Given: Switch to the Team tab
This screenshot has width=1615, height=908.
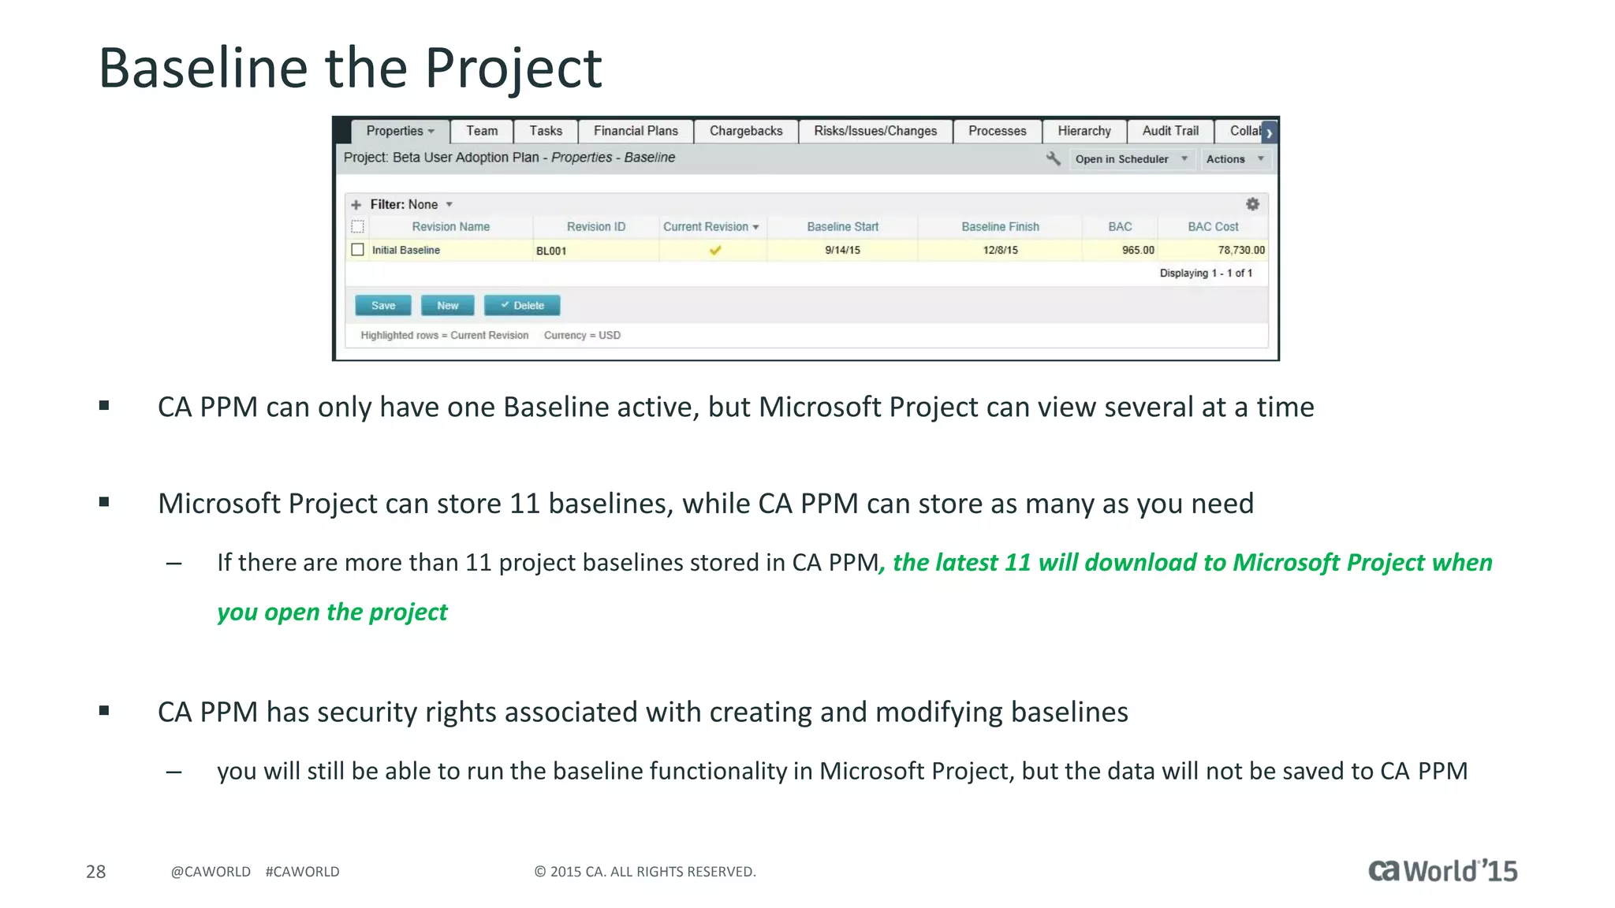Looking at the screenshot, I should click(x=482, y=131).
